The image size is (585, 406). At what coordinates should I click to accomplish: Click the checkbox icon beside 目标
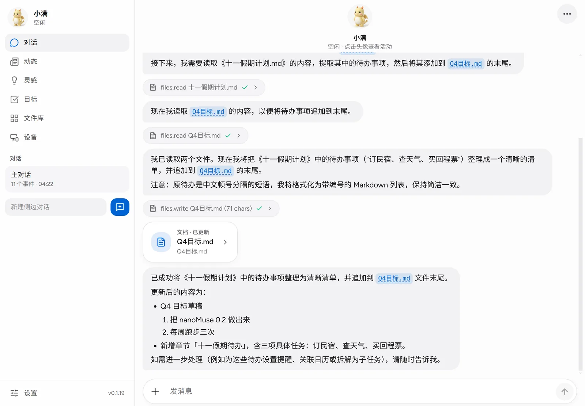tap(14, 99)
